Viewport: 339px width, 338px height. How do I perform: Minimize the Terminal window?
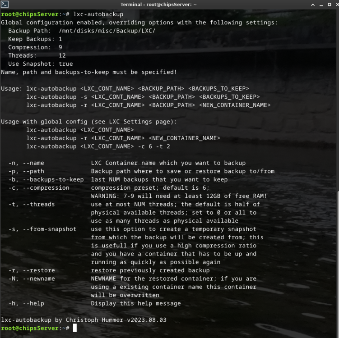pos(321,5)
